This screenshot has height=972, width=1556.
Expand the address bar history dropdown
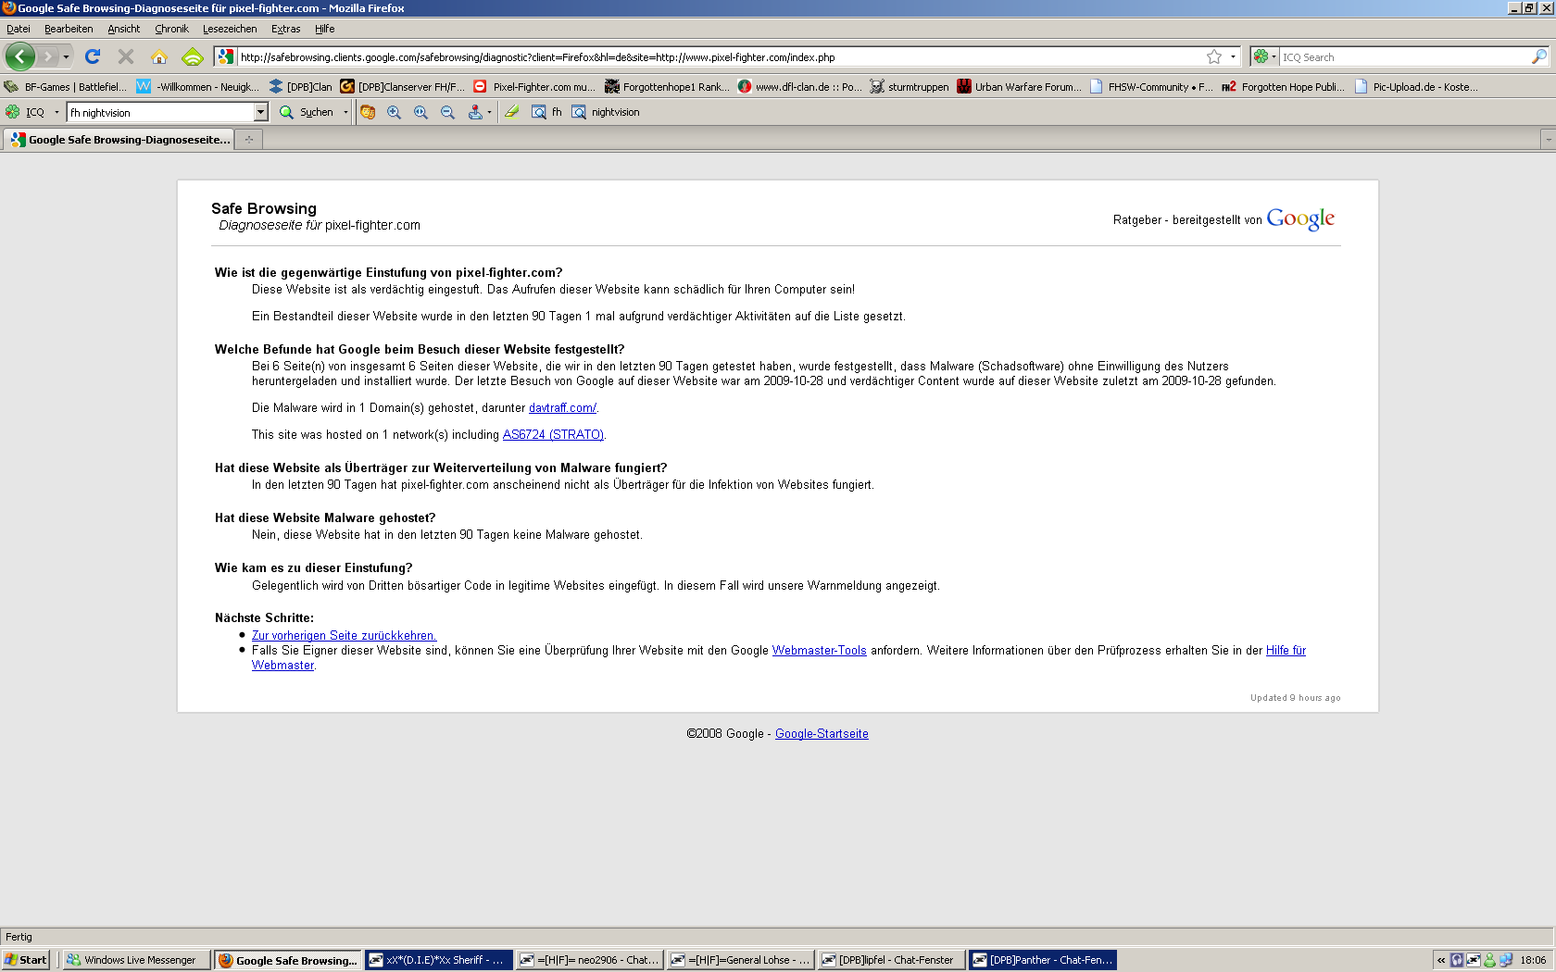(x=1233, y=56)
